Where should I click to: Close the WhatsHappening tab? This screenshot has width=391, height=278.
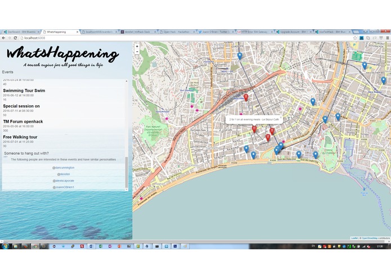(77, 32)
